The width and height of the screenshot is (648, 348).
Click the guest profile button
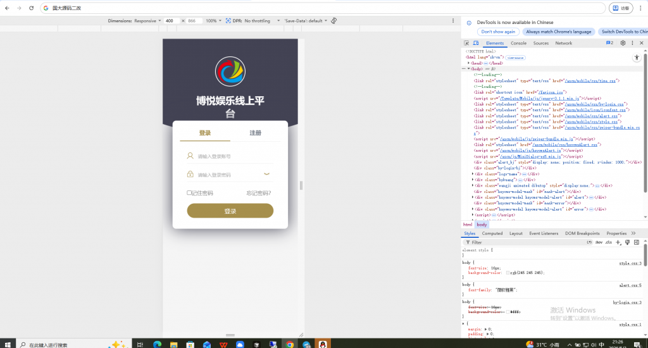click(x=621, y=8)
